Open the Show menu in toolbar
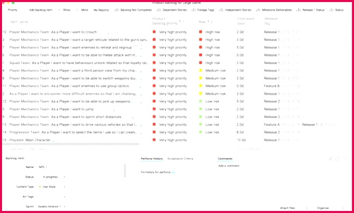Viewport: 354px width, 213px height. tap(67, 10)
